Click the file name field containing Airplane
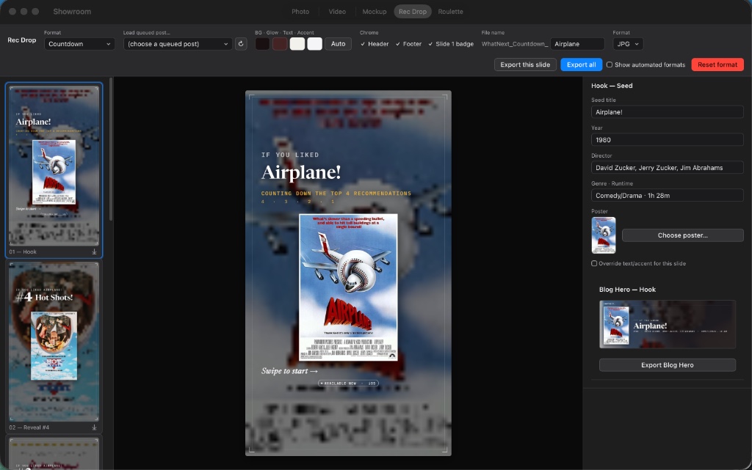 pos(577,43)
